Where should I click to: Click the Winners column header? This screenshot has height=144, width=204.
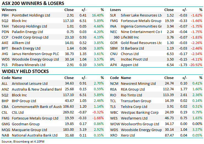pos(9,10)
